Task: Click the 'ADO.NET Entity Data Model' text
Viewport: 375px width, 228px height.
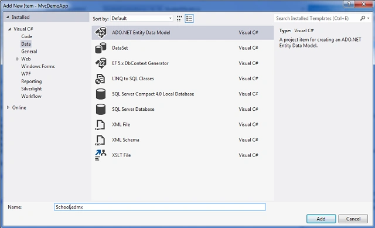Action: [x=141, y=33]
